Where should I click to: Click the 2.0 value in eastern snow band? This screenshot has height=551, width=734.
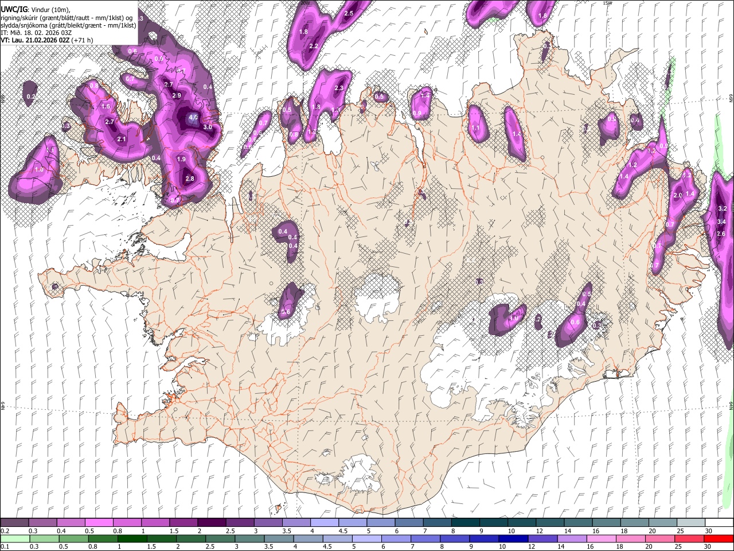click(678, 196)
